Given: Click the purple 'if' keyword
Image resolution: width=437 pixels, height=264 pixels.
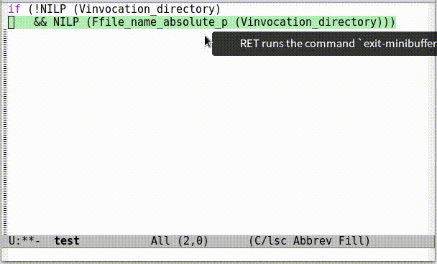Looking at the screenshot, I should [14, 9].
